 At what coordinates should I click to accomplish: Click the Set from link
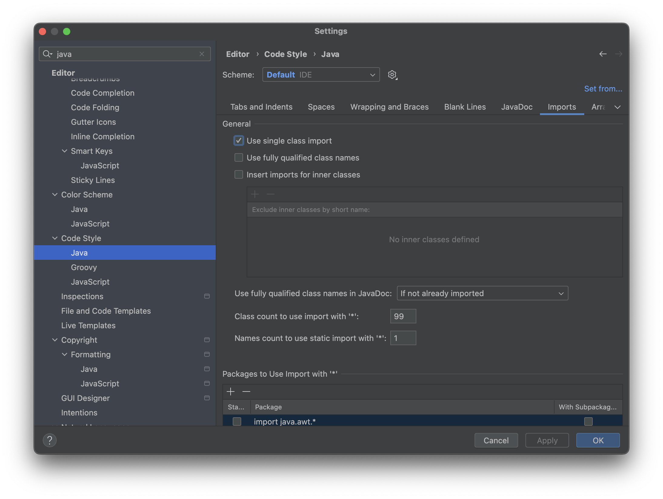[x=603, y=88]
